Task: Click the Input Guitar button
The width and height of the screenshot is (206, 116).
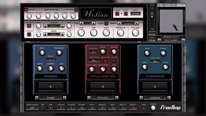Action: click(x=135, y=13)
